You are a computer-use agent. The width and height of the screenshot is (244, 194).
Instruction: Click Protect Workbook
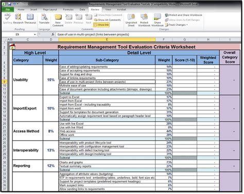point(144,20)
